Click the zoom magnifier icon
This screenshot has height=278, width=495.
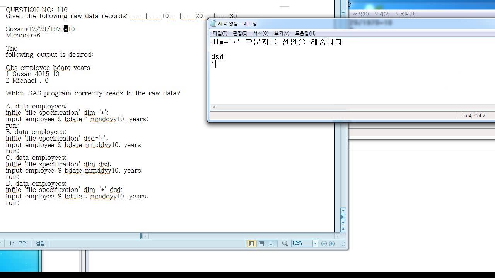(285, 244)
